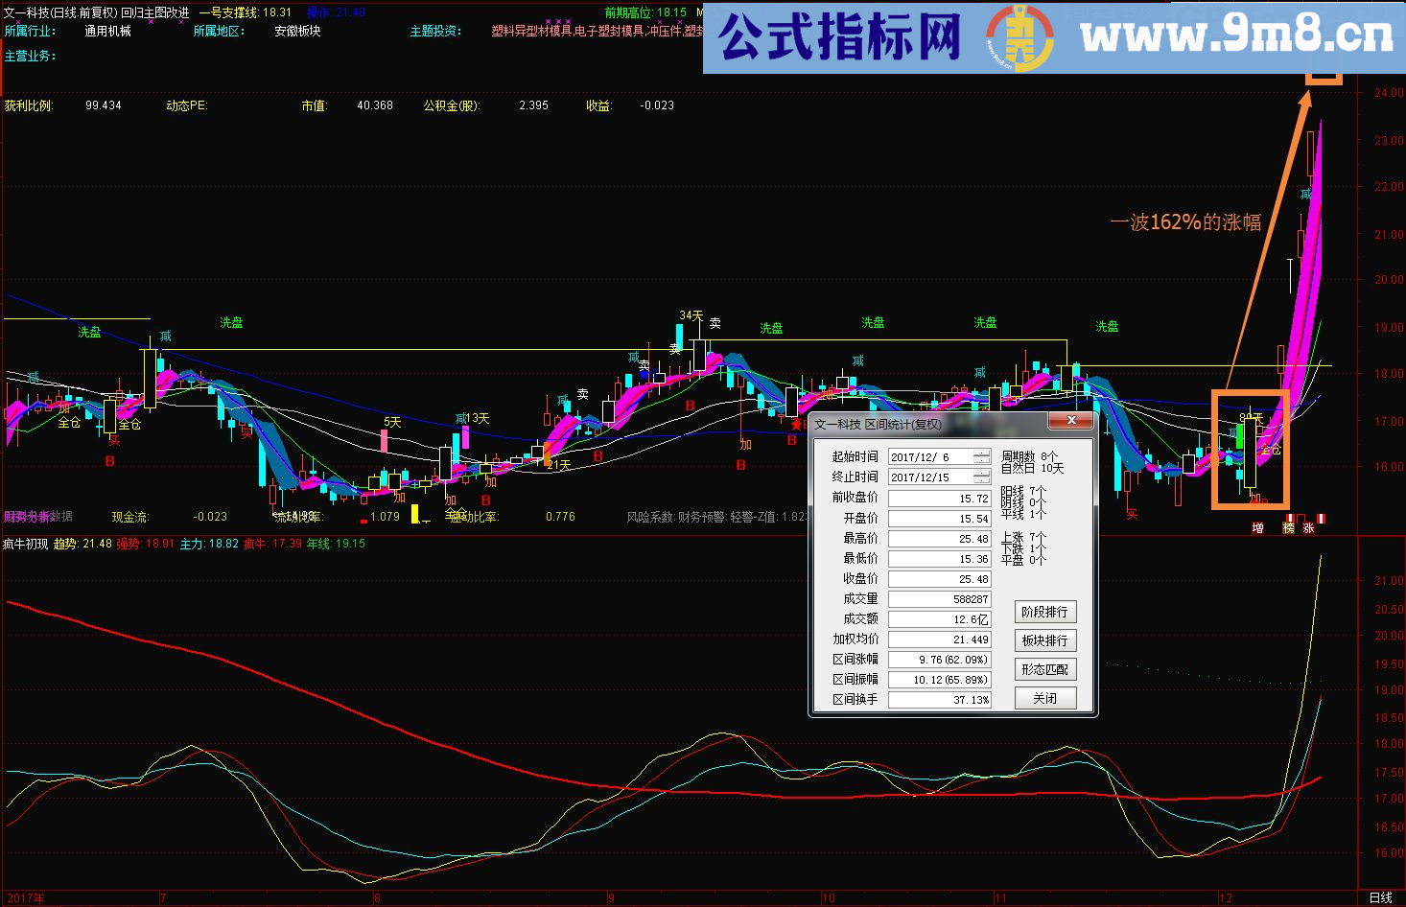Click the 日线 period label at bottom right

point(1380,898)
